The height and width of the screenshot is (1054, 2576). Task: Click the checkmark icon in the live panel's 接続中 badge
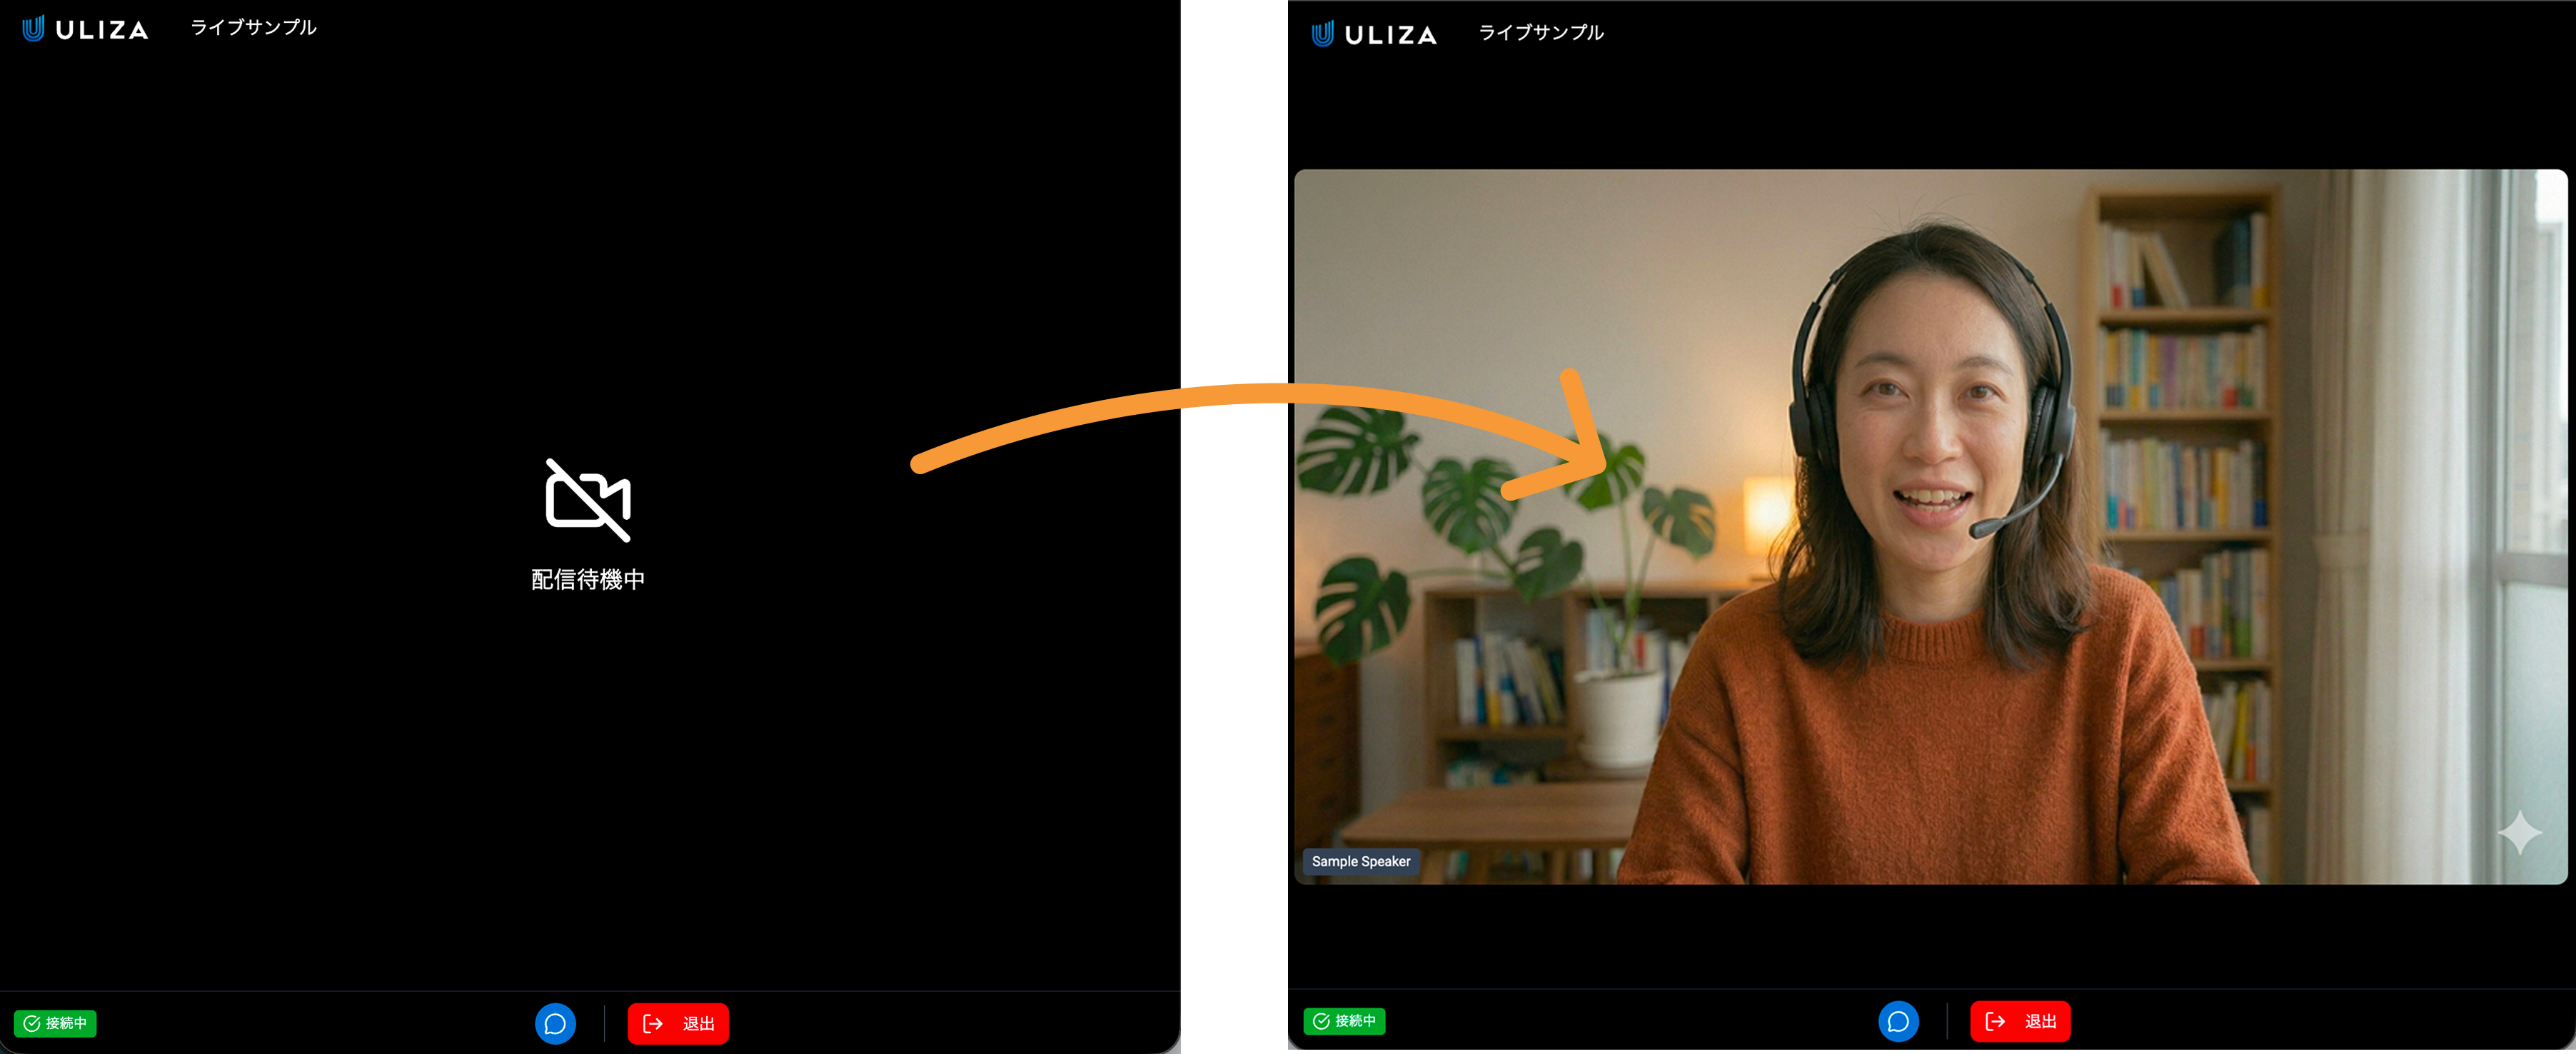click(1321, 1021)
